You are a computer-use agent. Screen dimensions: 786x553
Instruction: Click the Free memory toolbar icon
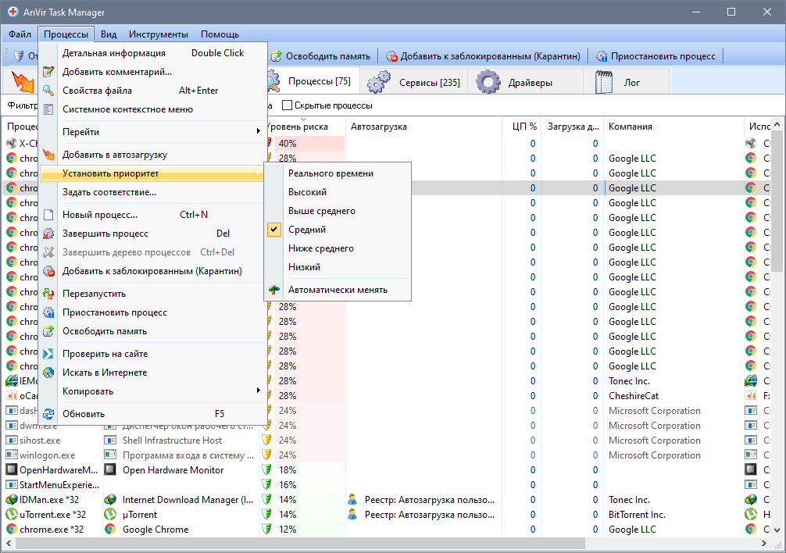(x=276, y=56)
